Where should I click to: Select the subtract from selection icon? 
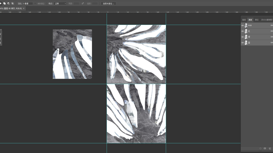[8, 3]
